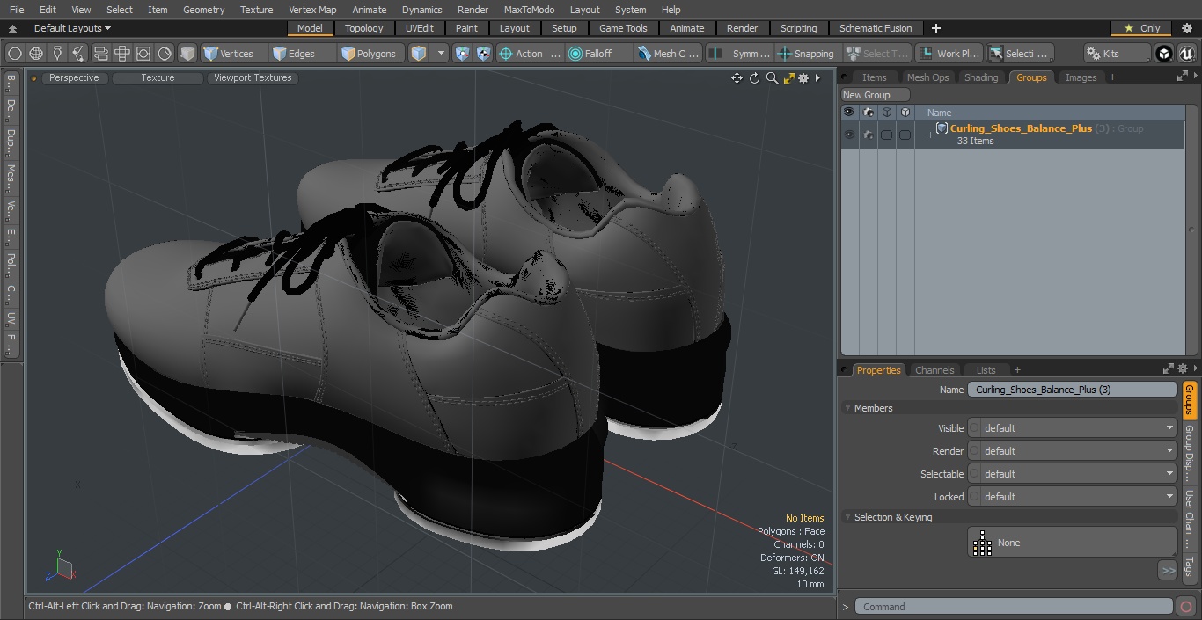Maximize the viewport with orange arrows icon
Image resolution: width=1202 pixels, height=620 pixels.
tap(788, 78)
